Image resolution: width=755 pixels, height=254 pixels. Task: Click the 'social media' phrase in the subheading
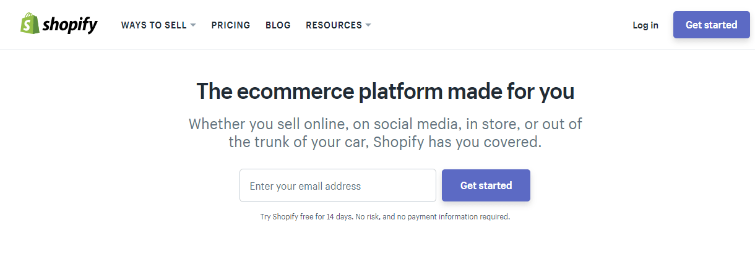415,124
